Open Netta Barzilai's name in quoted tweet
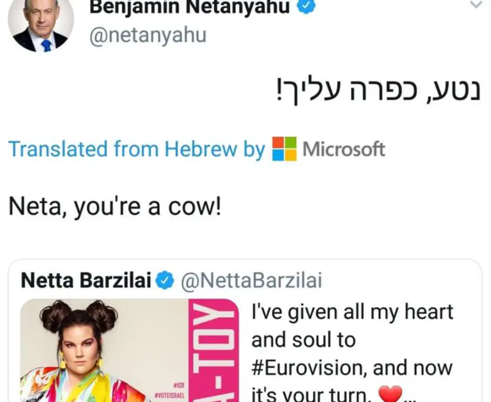The width and height of the screenshot is (491, 402). (x=86, y=280)
